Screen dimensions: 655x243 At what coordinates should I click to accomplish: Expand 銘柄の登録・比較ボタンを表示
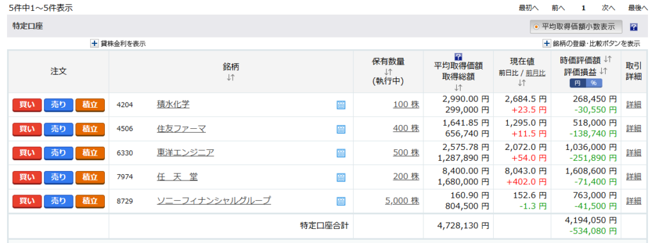click(546, 43)
